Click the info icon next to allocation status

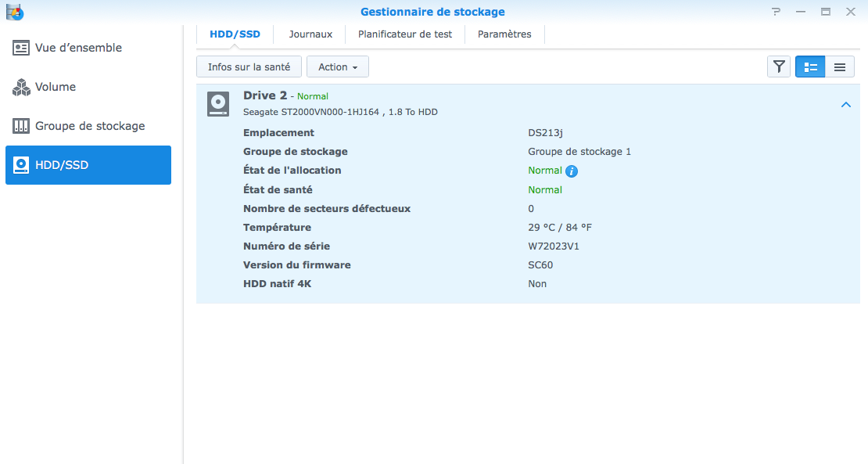[572, 171]
